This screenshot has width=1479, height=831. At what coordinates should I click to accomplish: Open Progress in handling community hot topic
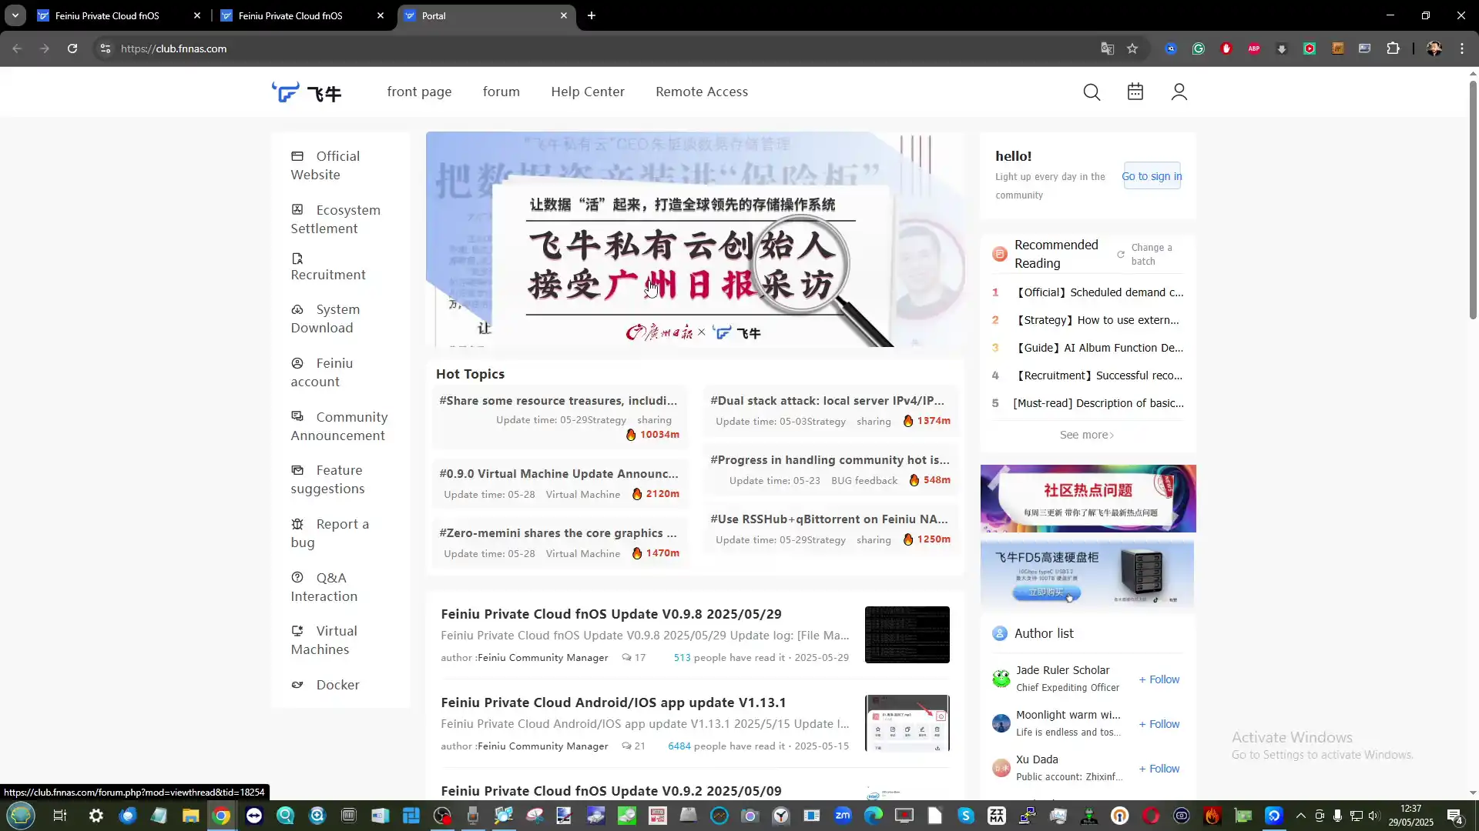pyautogui.click(x=830, y=460)
